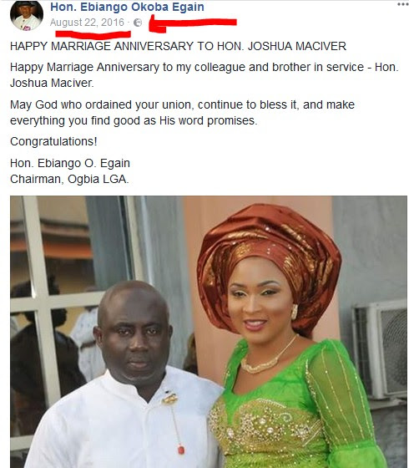Open the poster's round profile picture
This screenshot has width=409, height=468.
point(27,16)
